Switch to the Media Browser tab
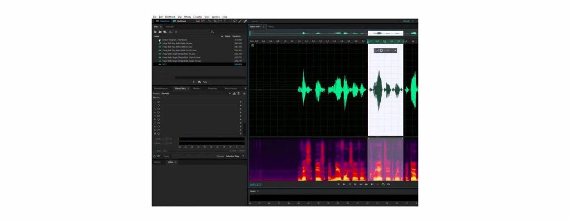The image size is (570, 222). pos(161,88)
